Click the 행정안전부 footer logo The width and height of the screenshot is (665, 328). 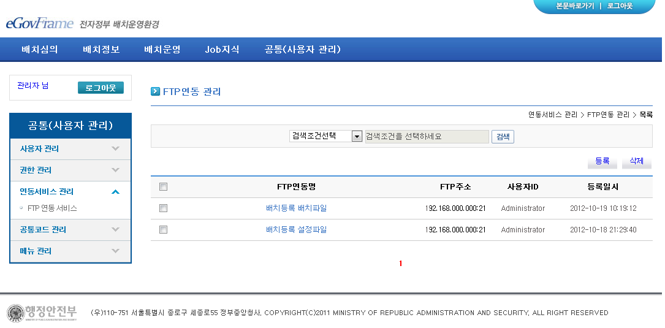(42, 313)
